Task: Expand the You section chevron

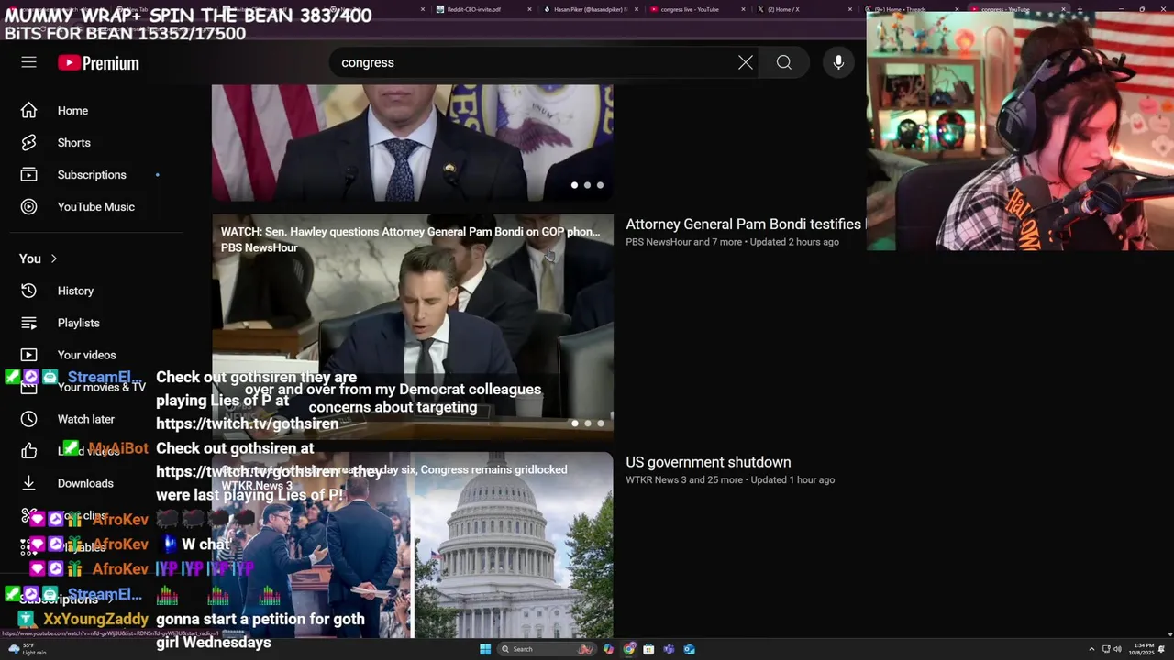Action: [54, 258]
